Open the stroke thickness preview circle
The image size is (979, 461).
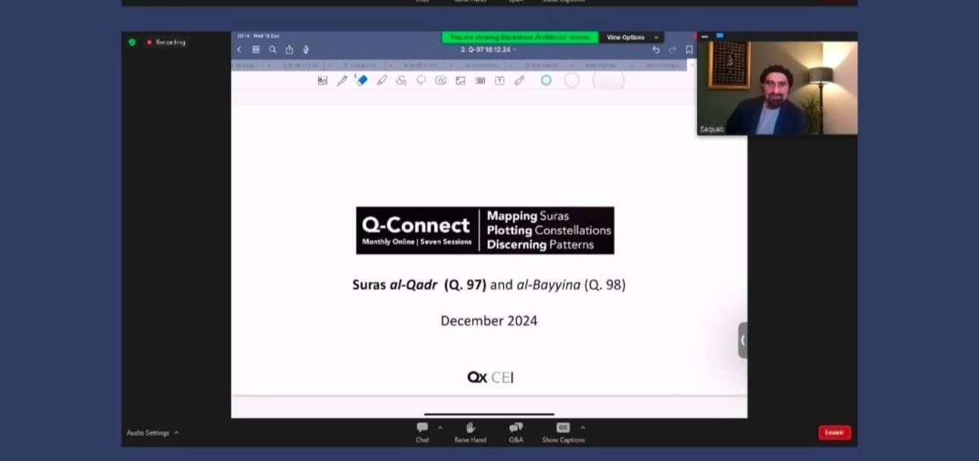pyautogui.click(x=609, y=80)
